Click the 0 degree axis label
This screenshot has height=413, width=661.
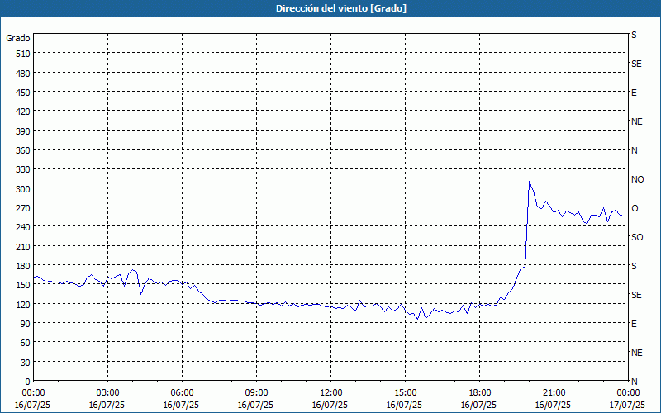27,382
